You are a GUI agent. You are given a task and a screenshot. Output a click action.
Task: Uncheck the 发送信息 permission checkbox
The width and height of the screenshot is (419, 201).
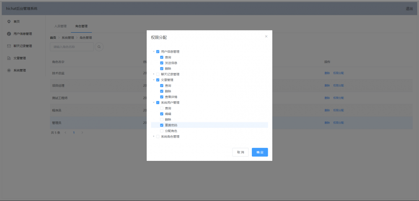[x=162, y=63]
